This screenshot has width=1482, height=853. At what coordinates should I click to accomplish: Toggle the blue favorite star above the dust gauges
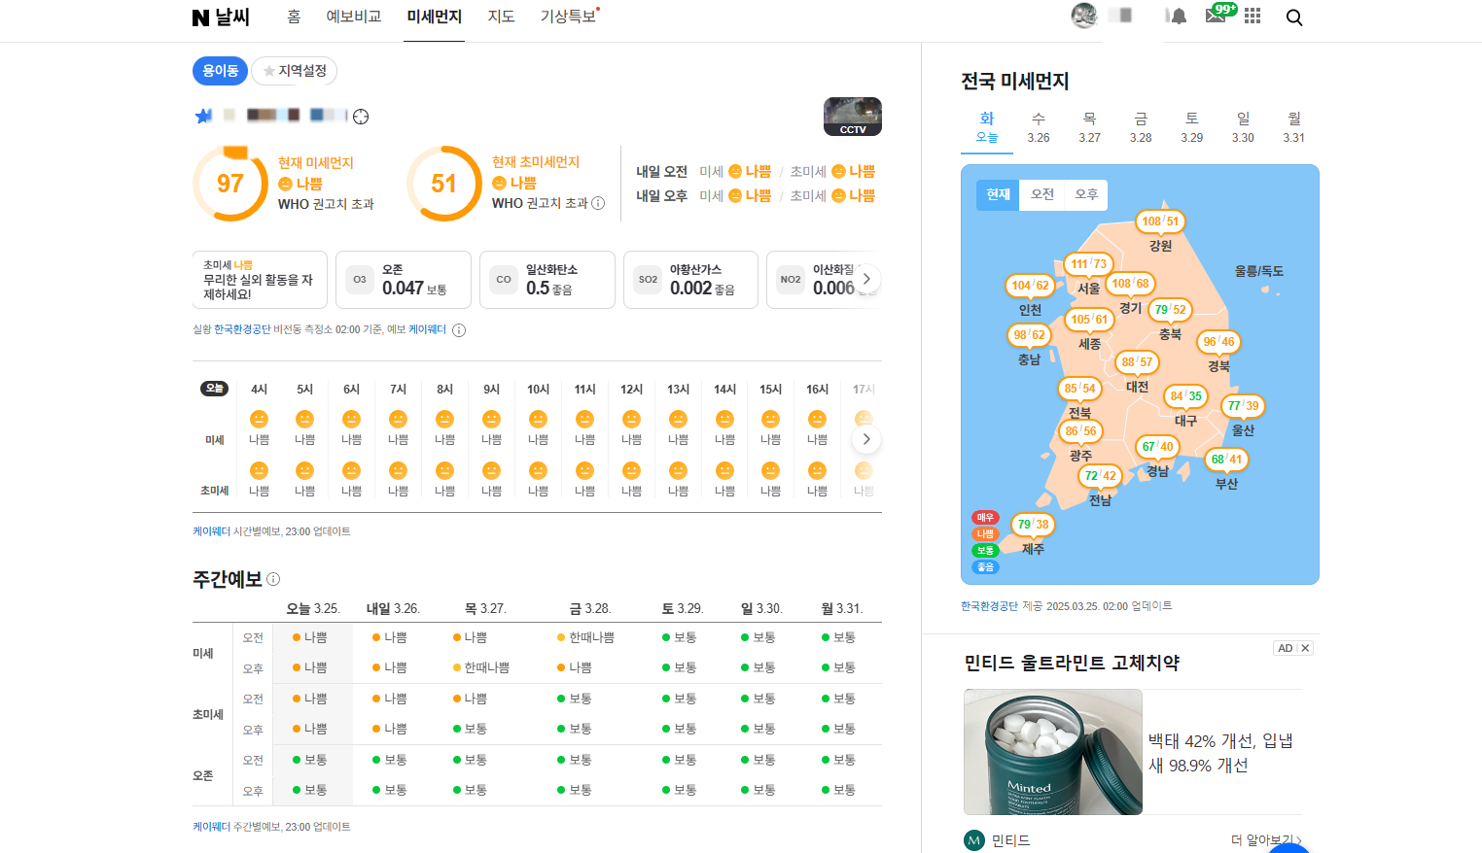coord(201,116)
